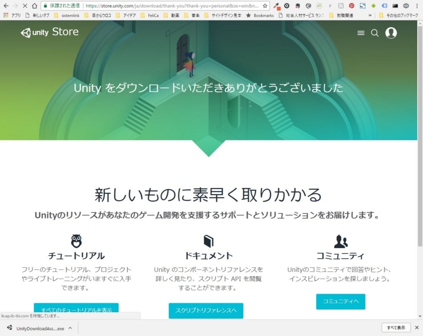Open サイトデザイン見本 bookmark folder
Screen dimensions: 423x336
click(x=223, y=15)
